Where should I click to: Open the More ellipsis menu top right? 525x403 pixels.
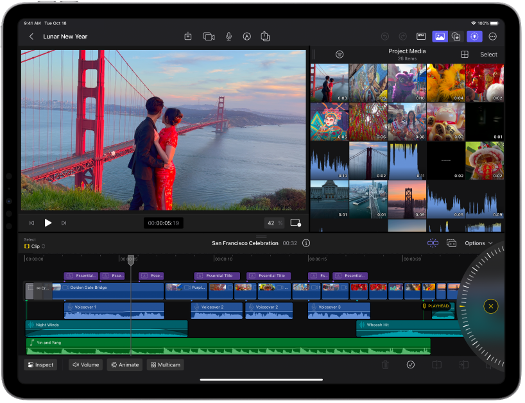pos(493,37)
